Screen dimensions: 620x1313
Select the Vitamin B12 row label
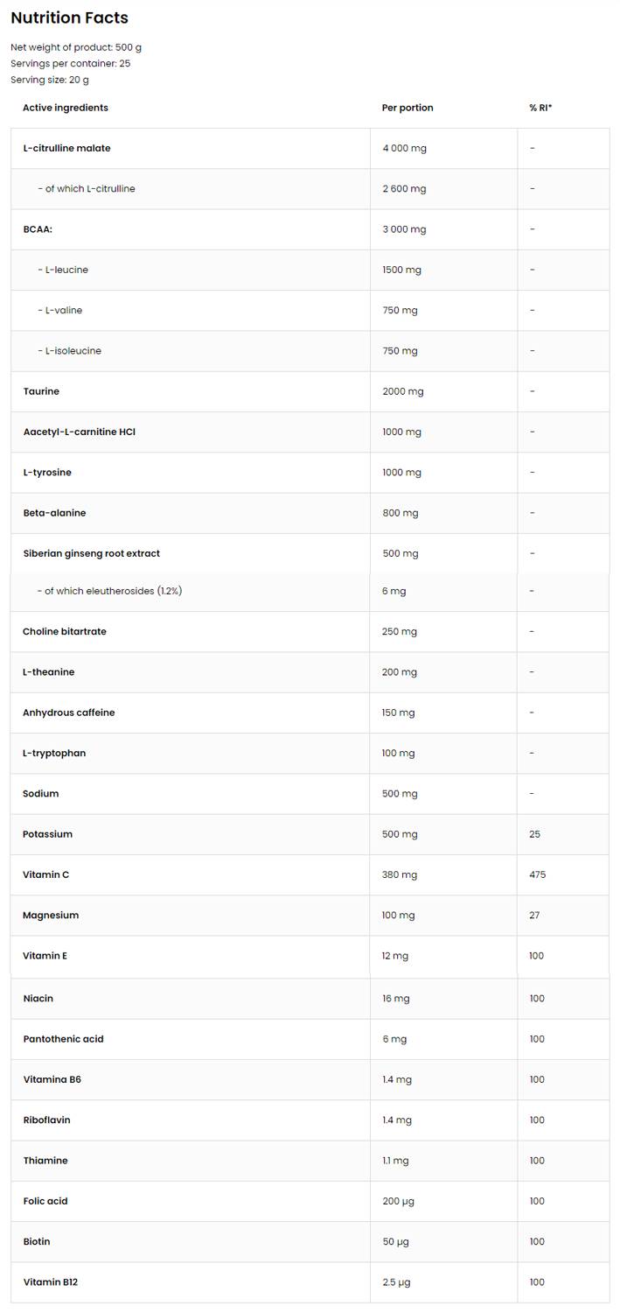coord(51,1282)
